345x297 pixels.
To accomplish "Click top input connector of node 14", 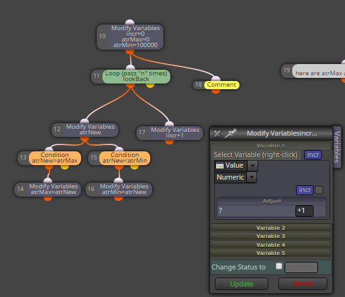I will click(48, 180).
